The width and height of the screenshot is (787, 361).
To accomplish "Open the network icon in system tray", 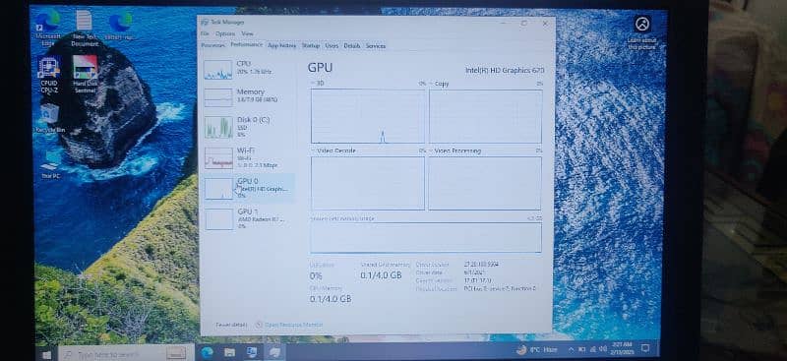I will [593, 348].
